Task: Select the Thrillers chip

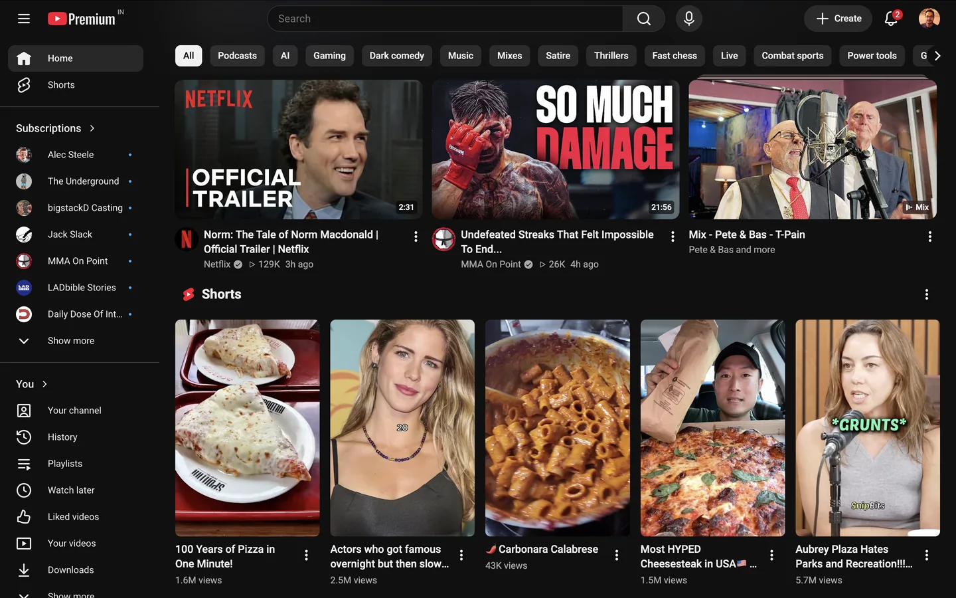Action: (x=611, y=56)
